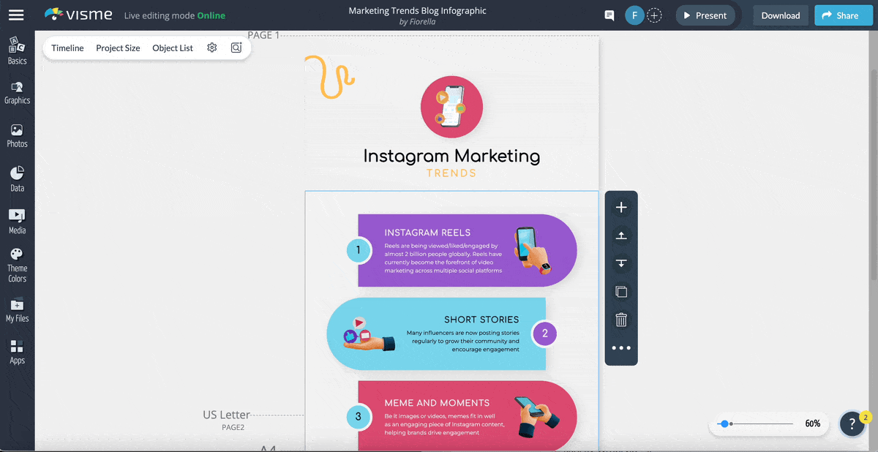Image resolution: width=878 pixels, height=452 pixels.
Task: Open the Apps panel
Action: [x=17, y=353]
